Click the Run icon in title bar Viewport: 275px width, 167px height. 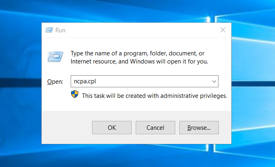pos(49,30)
